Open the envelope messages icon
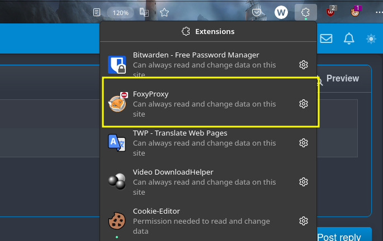 click(326, 38)
